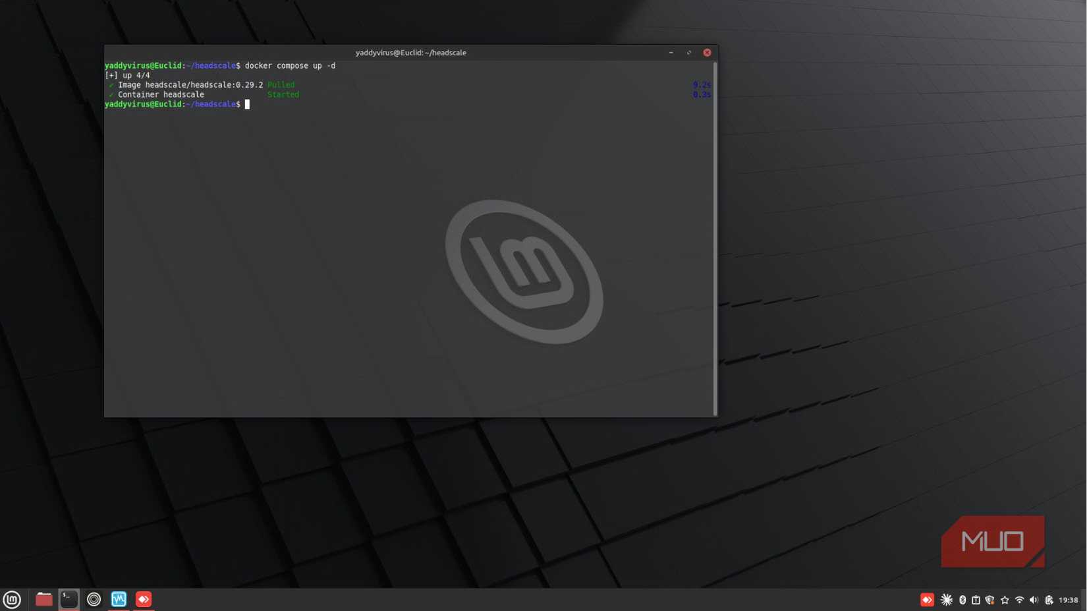
Task: Open the Linux Mint start menu
Action: (12, 599)
